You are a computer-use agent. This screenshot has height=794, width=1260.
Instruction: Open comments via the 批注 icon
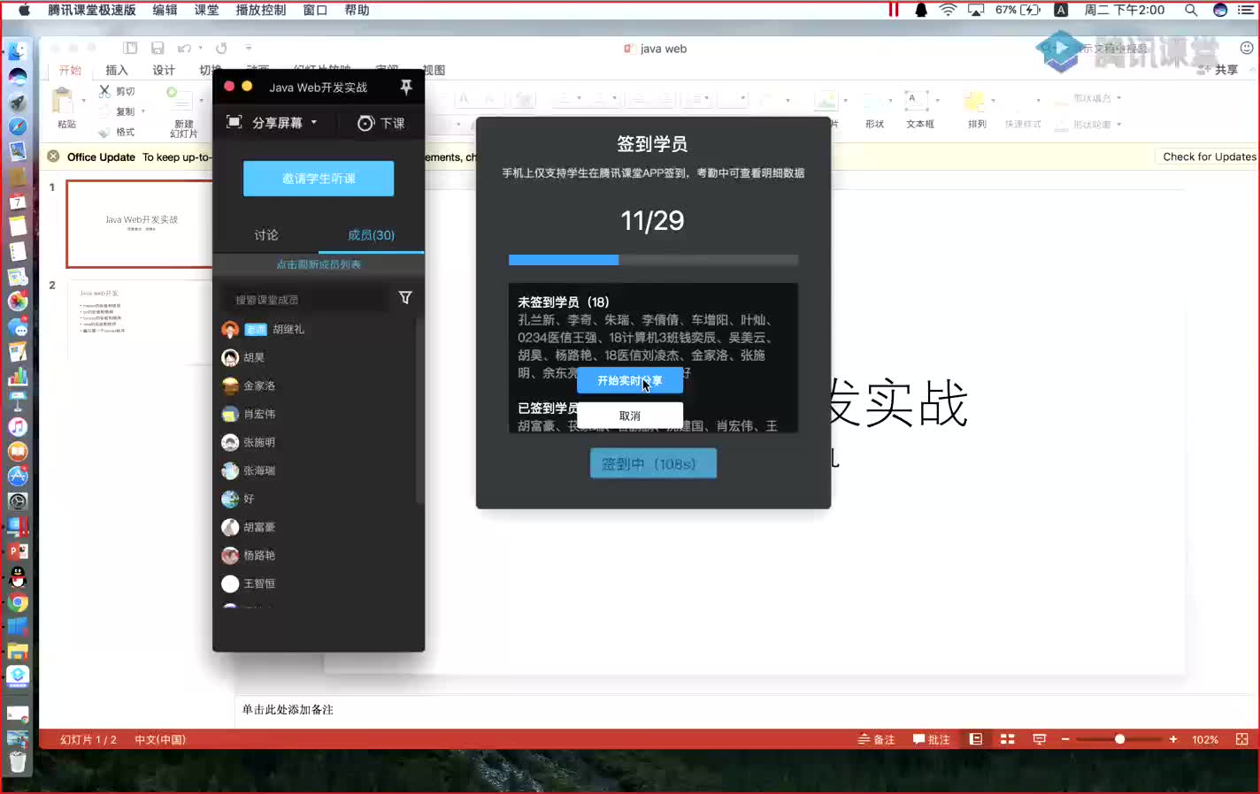point(931,739)
